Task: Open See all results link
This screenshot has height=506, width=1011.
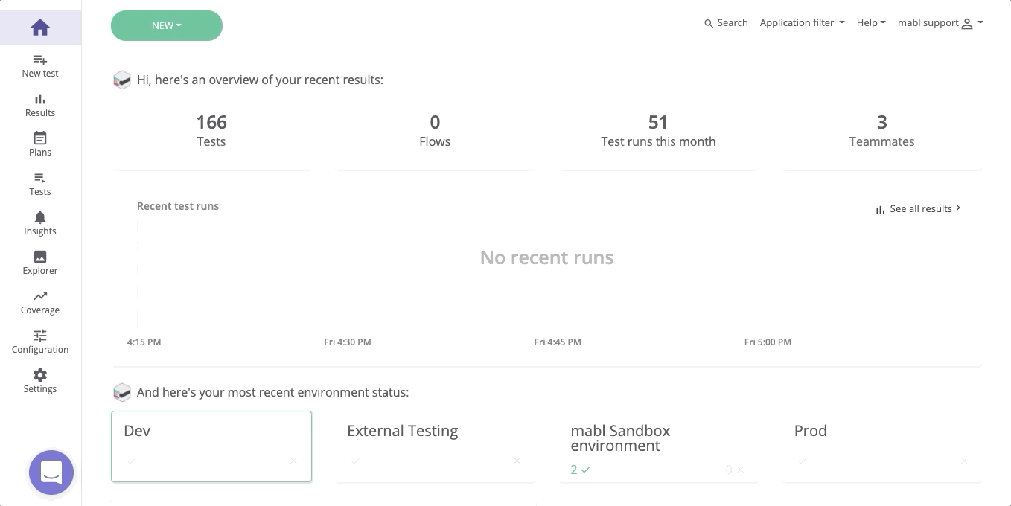Action: [919, 209]
